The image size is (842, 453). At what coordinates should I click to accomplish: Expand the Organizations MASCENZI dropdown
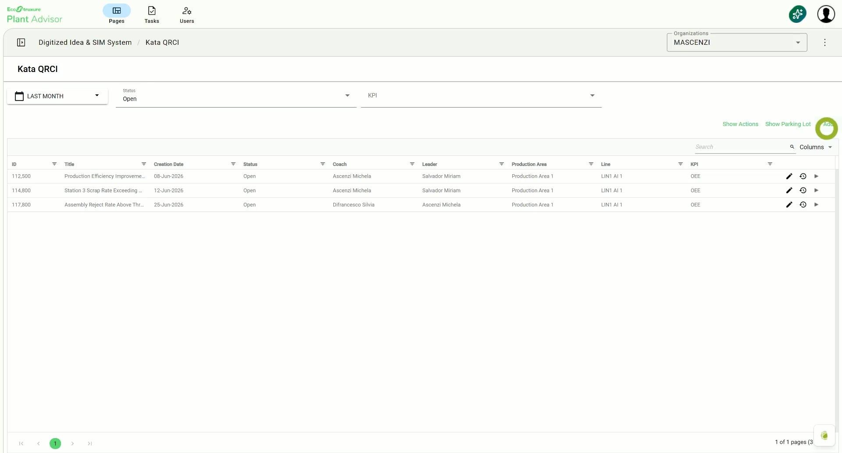[x=737, y=43]
